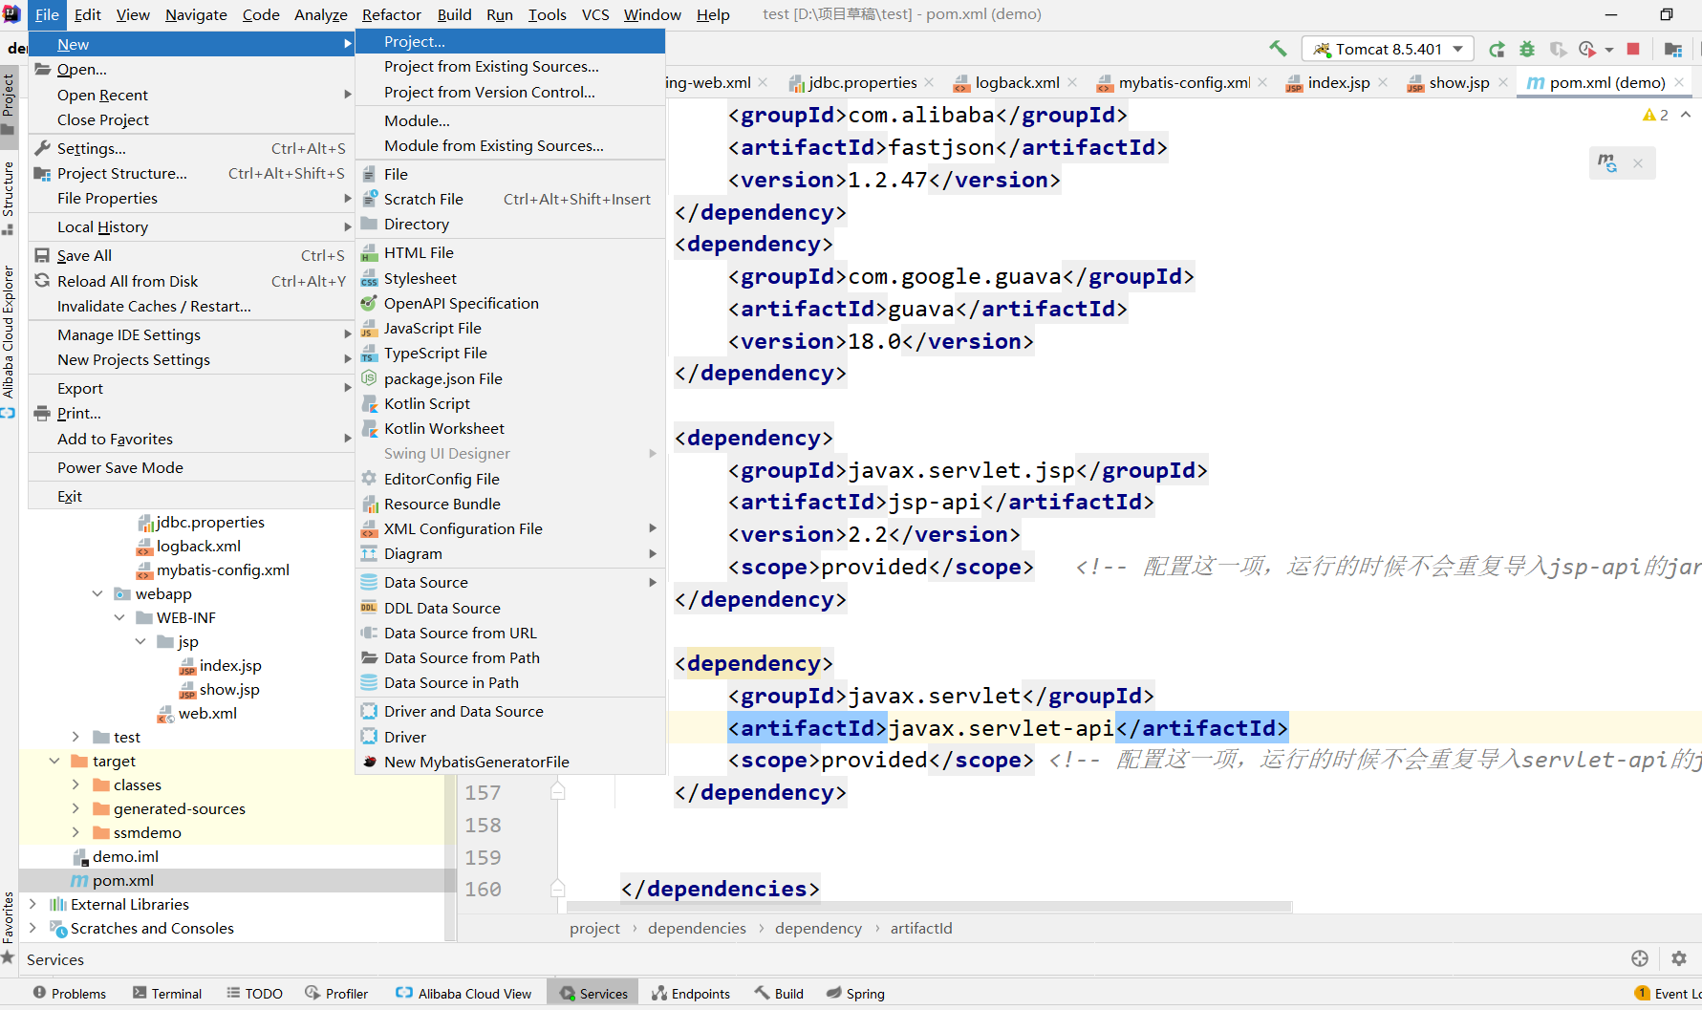The width and height of the screenshot is (1702, 1010).
Task: Open the Alibaba Cloud Explorer side panel
Action: pos(9,341)
